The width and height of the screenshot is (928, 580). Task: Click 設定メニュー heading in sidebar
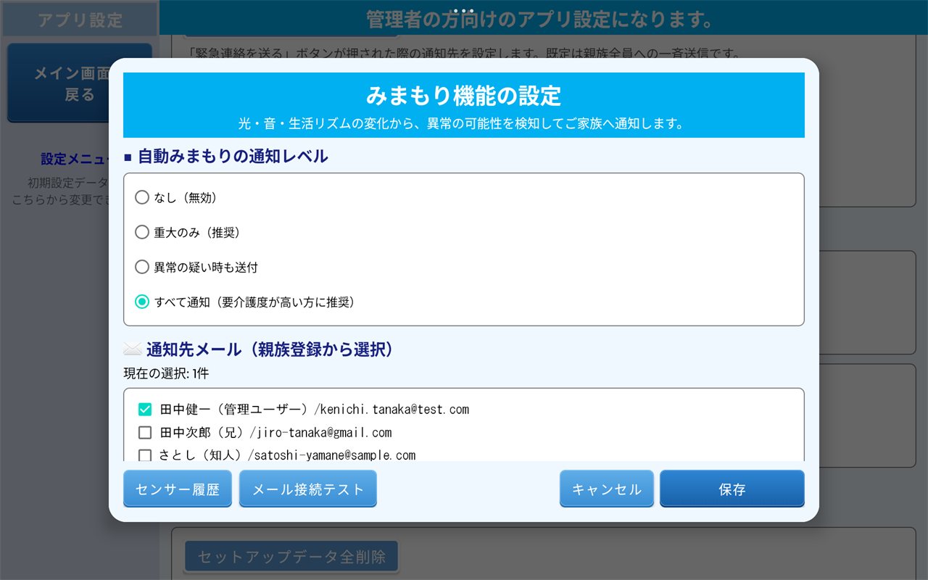coord(75,159)
